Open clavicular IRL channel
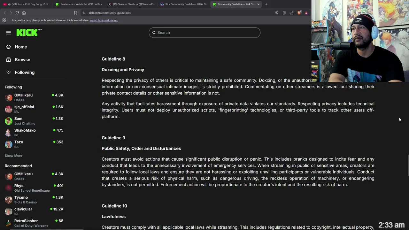 pos(34,211)
